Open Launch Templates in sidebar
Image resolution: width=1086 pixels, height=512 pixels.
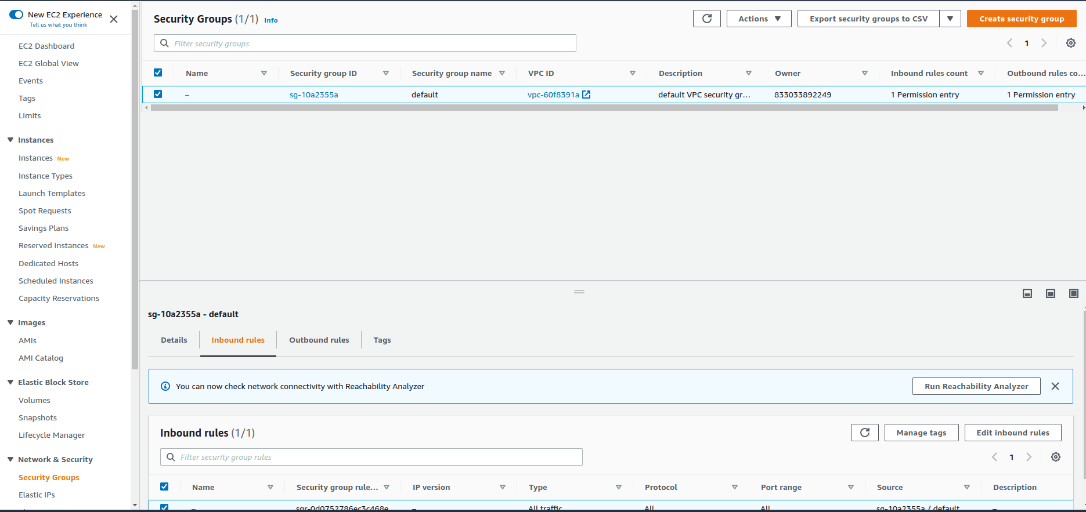(52, 193)
